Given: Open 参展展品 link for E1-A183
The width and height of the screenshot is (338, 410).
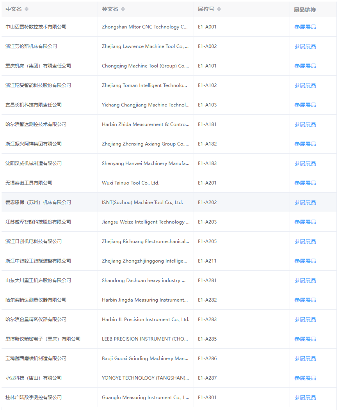Looking at the screenshot, I should [305, 163].
